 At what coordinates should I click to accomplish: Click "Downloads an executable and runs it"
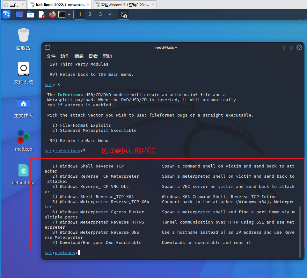[x=206, y=243]
